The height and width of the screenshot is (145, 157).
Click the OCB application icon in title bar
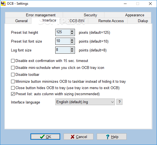coord(3,4)
